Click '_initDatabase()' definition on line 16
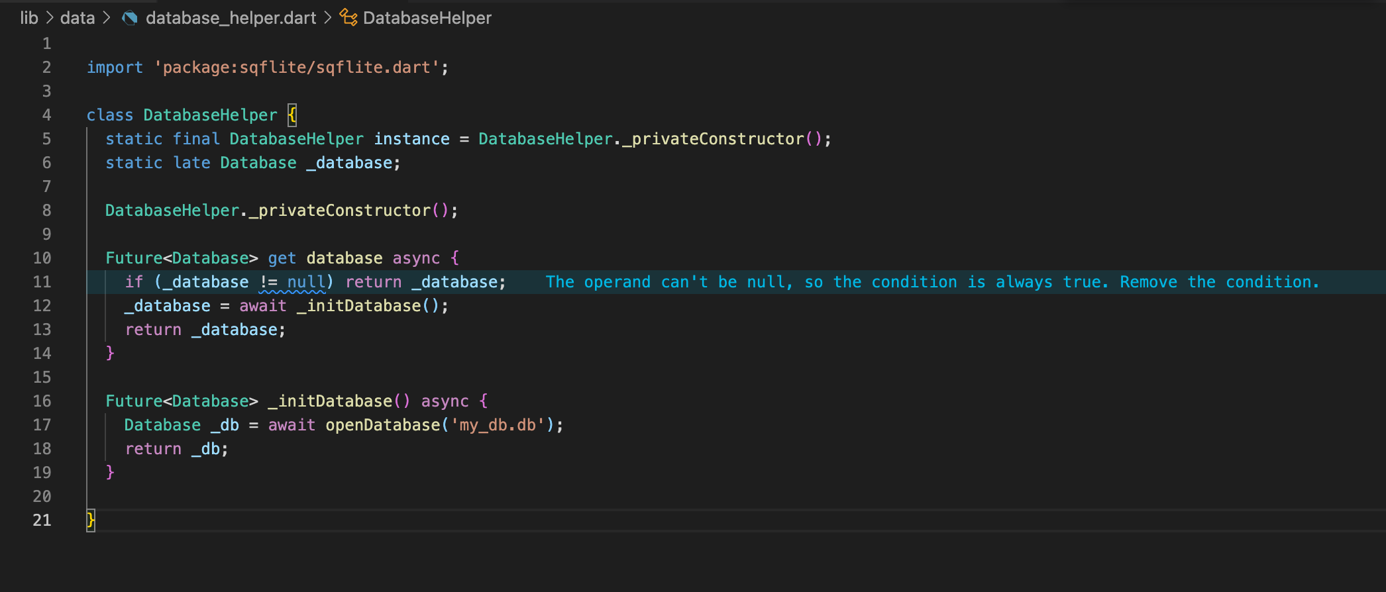The width and height of the screenshot is (1386, 592). point(339,401)
